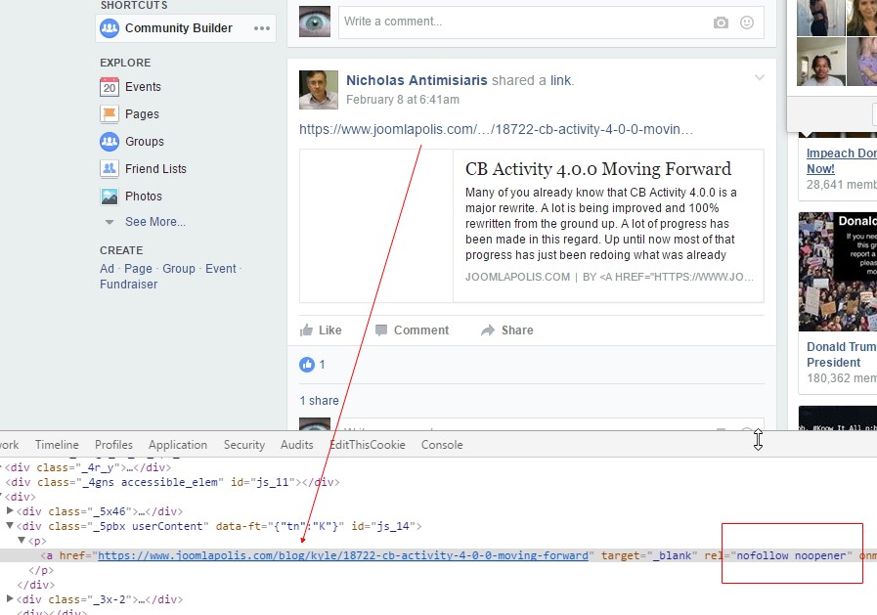
Task: Open post options chevron dropdown
Action: point(759,77)
